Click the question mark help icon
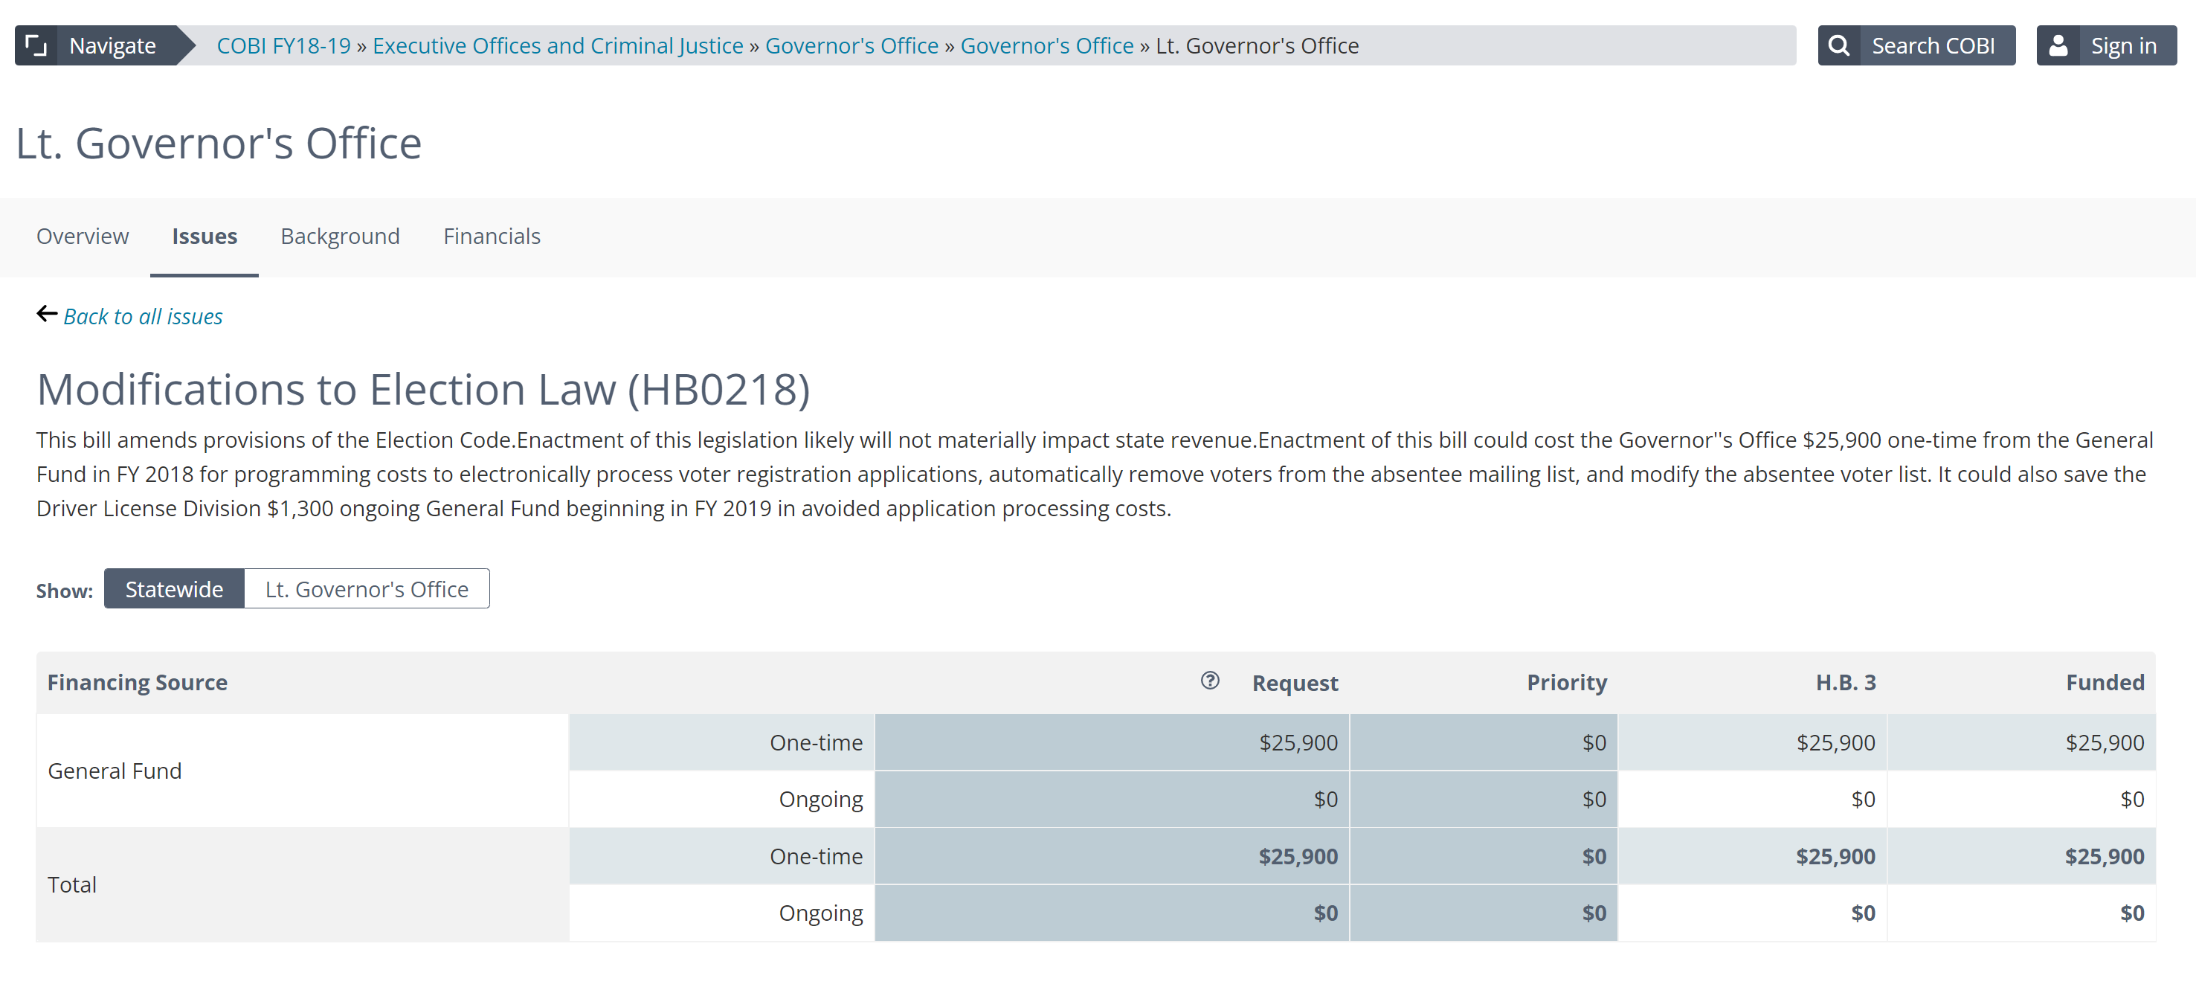Screen dimensions: 2196x990 coord(1209,681)
